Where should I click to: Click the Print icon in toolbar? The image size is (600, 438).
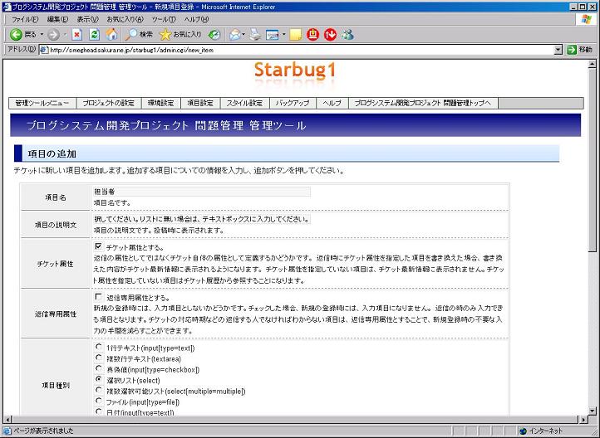tap(255, 34)
